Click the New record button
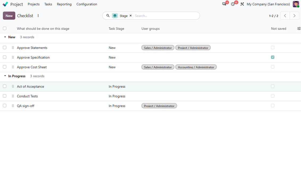The width and height of the screenshot is (301, 177). (9, 16)
